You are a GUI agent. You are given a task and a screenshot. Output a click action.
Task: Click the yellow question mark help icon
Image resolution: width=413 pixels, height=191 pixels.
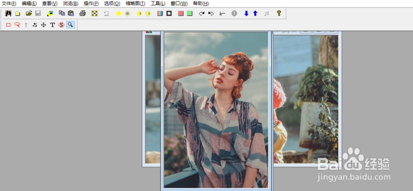tap(279, 14)
